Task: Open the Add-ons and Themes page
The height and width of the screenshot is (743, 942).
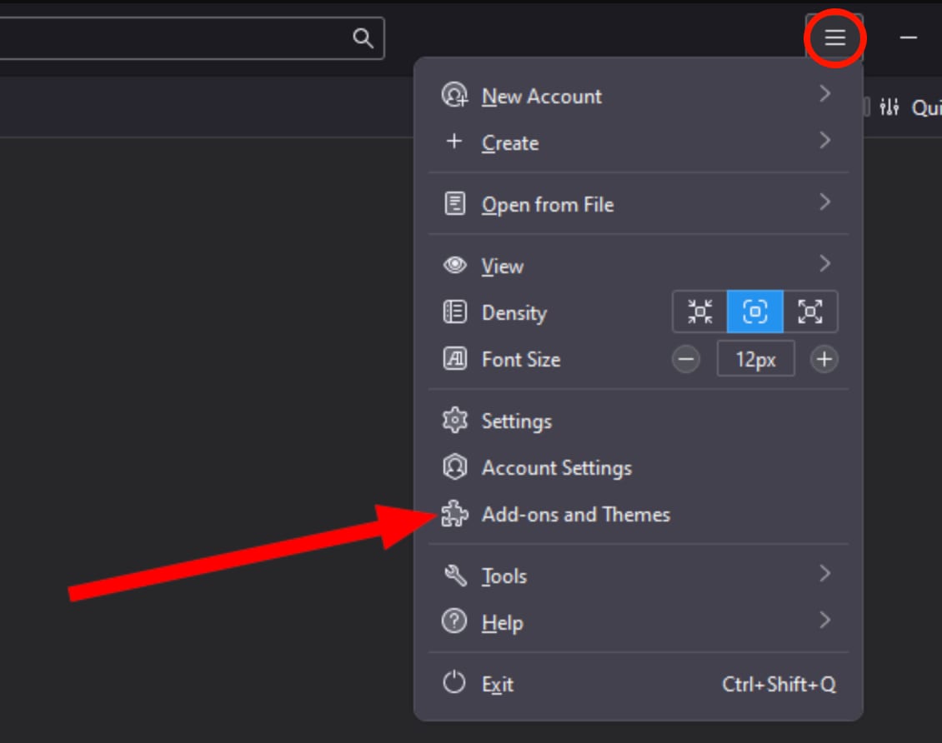Action: [x=575, y=515]
